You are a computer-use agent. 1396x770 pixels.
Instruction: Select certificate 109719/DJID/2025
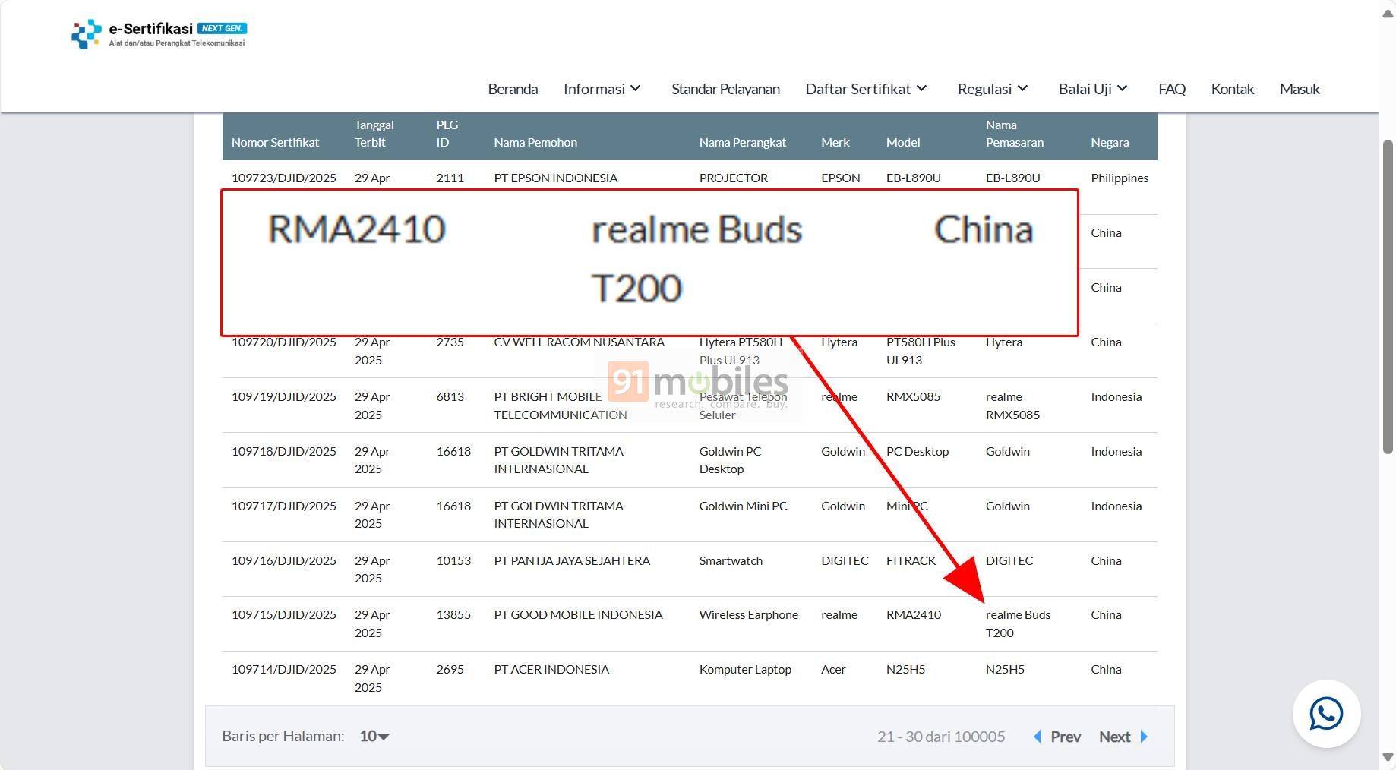283,396
